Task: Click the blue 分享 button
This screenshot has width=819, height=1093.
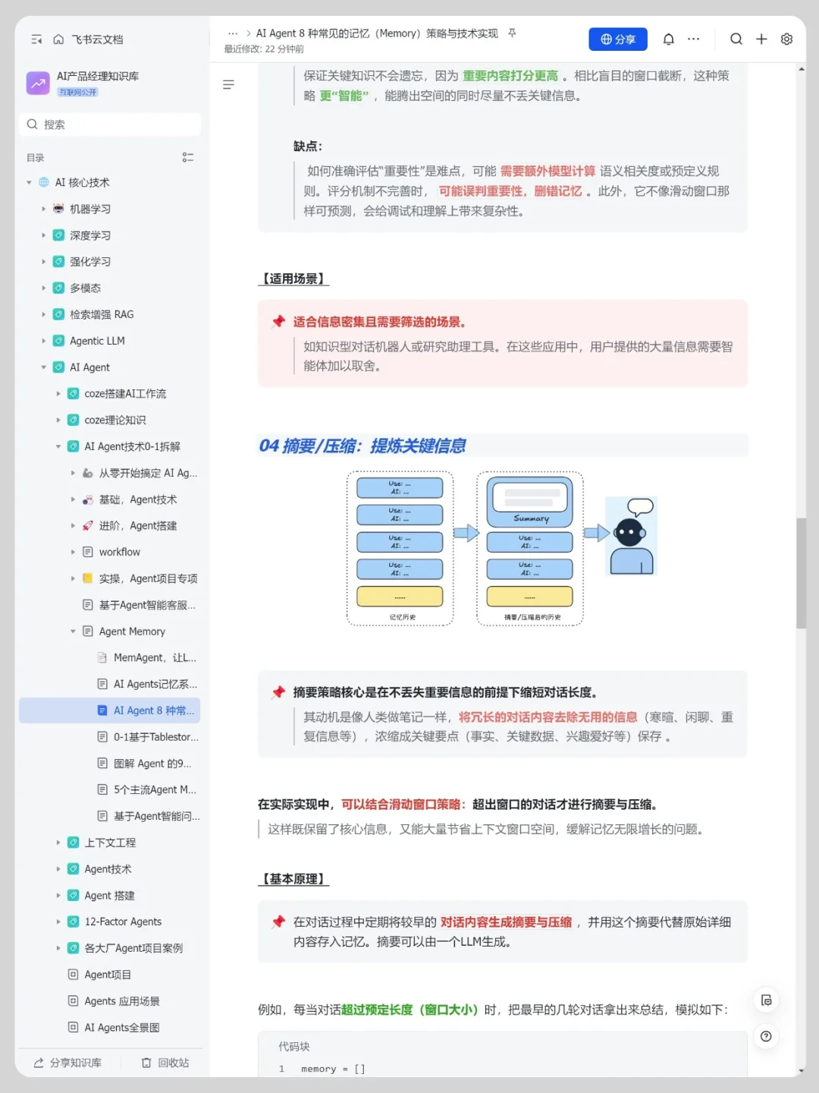Action: coord(618,39)
